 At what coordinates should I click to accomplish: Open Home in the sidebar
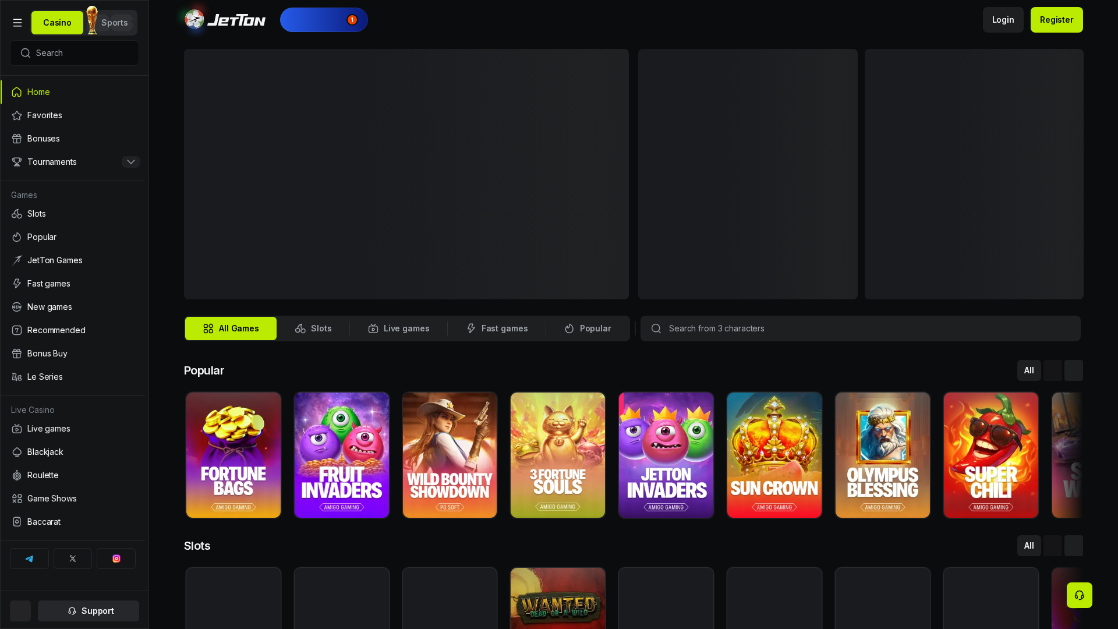tap(73, 92)
